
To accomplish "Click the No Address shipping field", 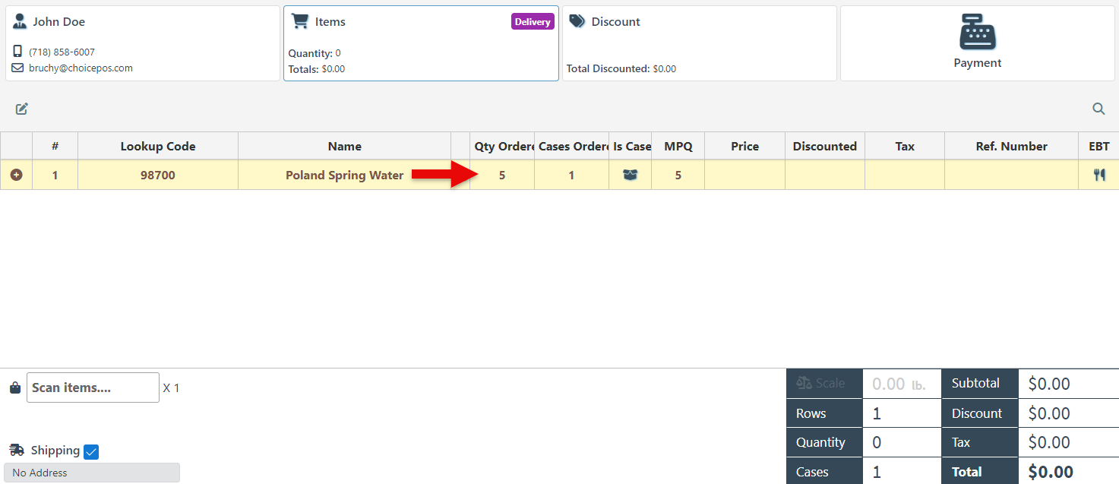I will coord(92,473).
